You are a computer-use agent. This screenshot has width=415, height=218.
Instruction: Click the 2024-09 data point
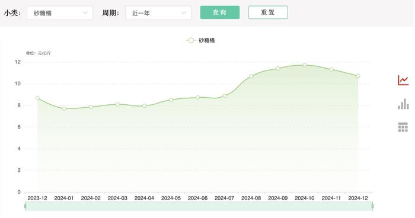tap(278, 68)
